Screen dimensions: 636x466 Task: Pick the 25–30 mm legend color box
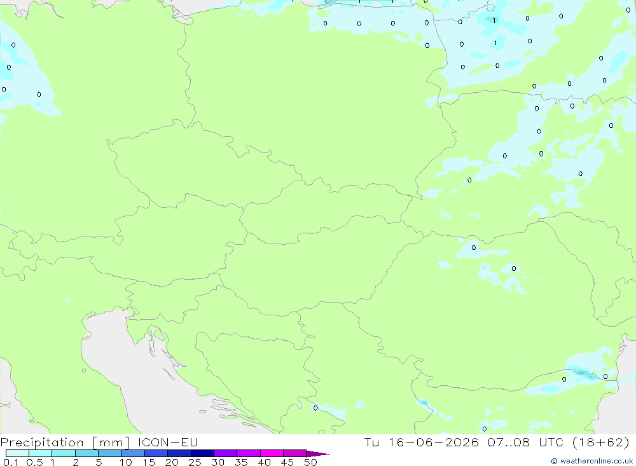202,453
